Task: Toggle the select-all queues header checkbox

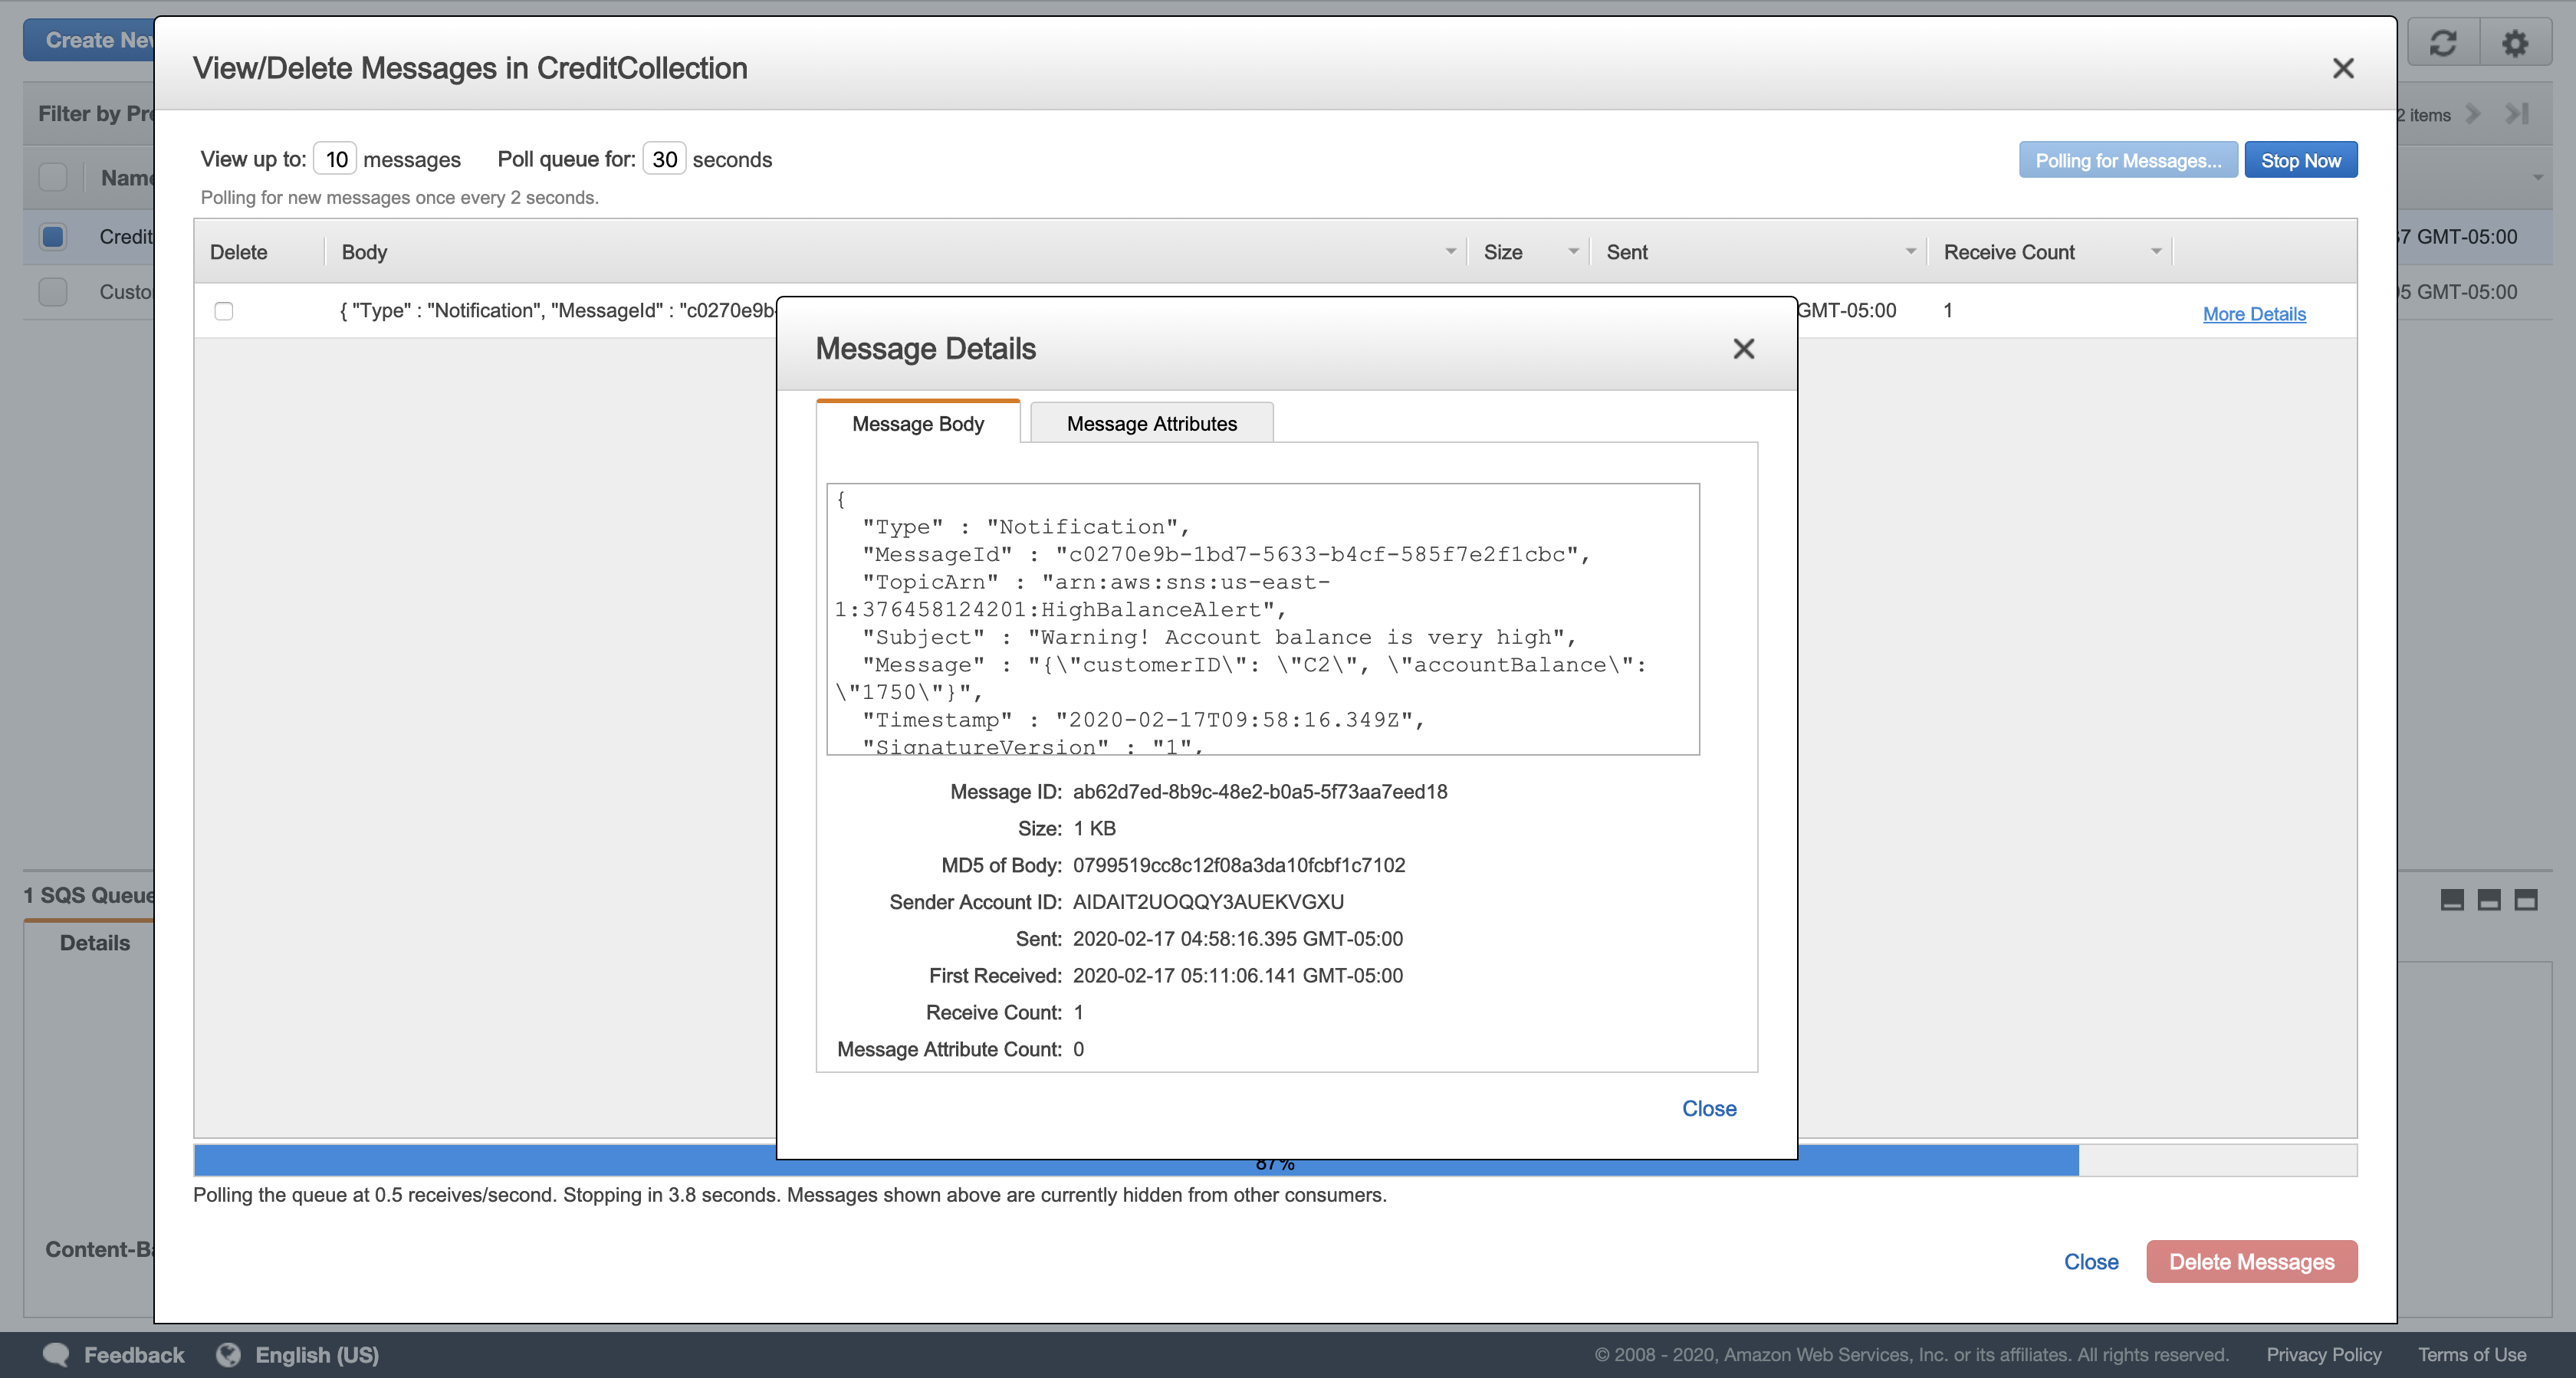Action: [x=53, y=178]
